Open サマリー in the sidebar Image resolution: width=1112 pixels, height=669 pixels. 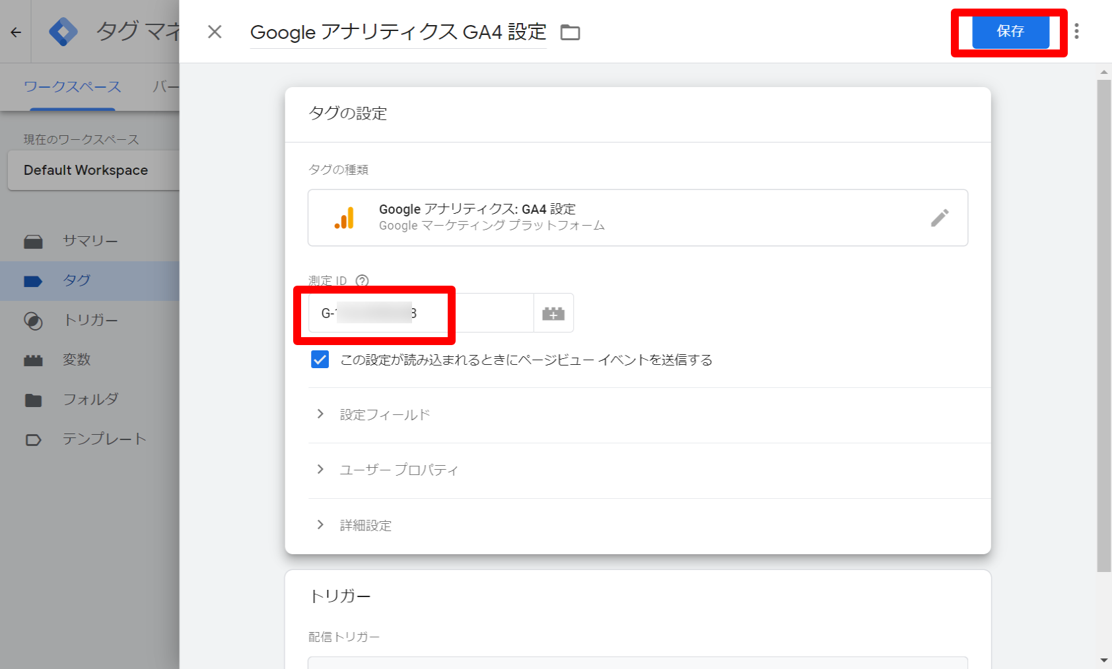click(x=90, y=241)
